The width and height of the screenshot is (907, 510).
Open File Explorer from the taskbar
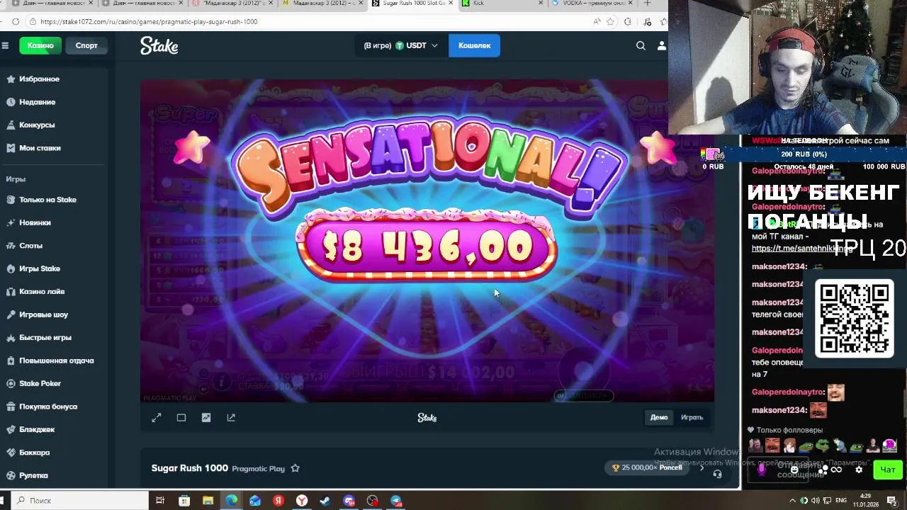(x=208, y=501)
